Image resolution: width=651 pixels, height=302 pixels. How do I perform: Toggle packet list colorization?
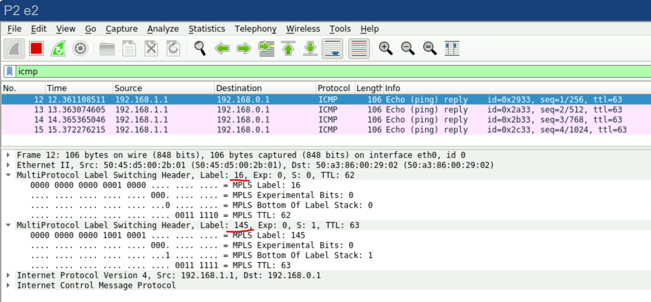(x=359, y=49)
